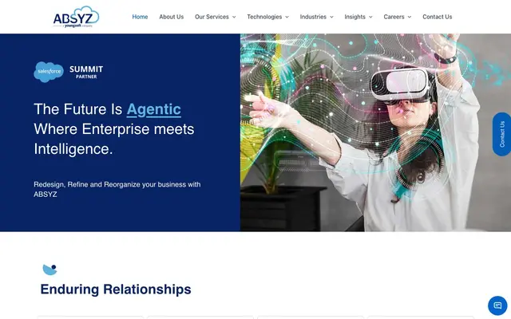Viewport: 511px width, 319px height.
Task: Follow the underlined Agentic link
Action: (x=153, y=109)
